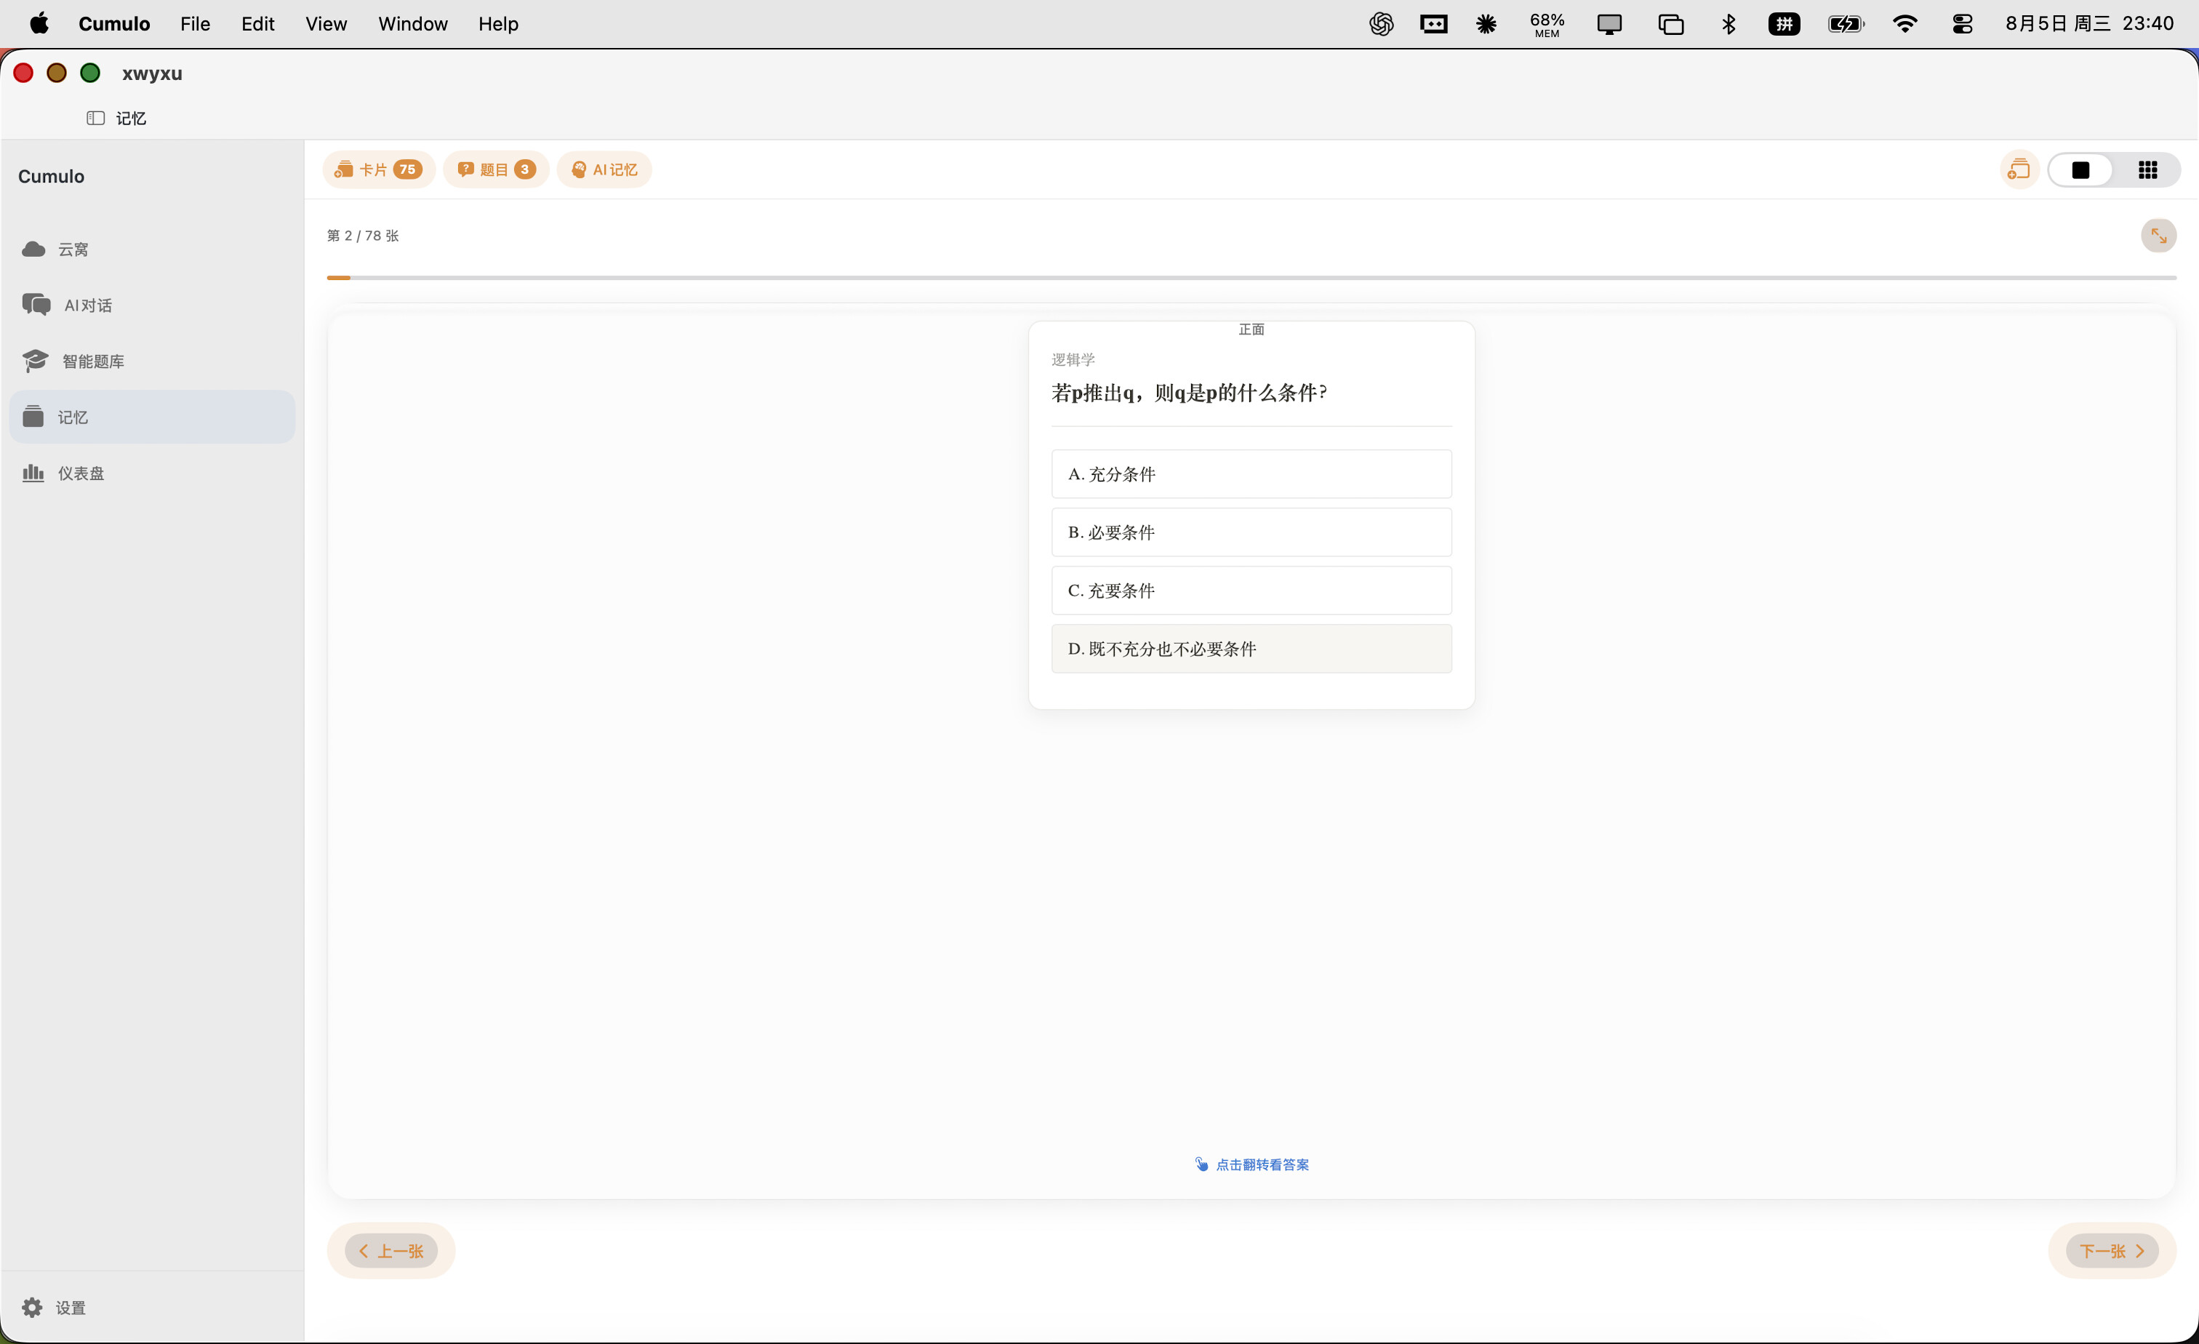Open the Wi-Fi menu

click(x=1904, y=24)
